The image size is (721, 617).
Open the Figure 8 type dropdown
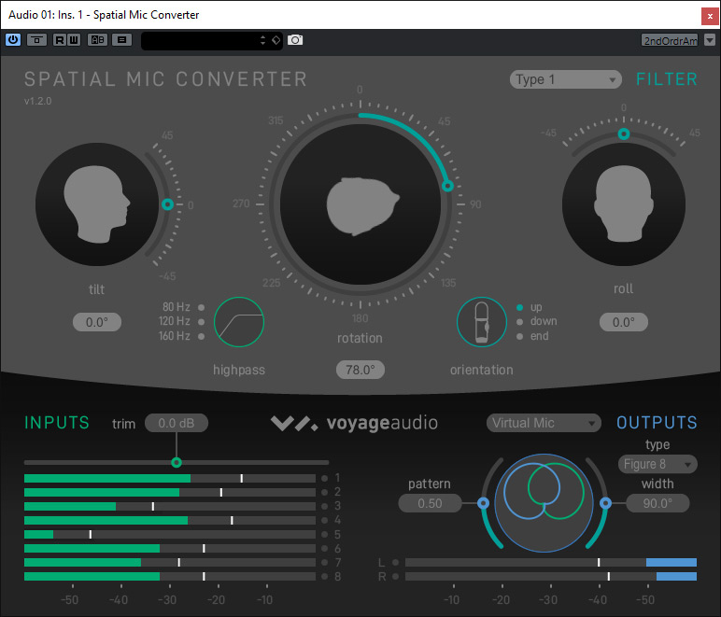point(657,464)
